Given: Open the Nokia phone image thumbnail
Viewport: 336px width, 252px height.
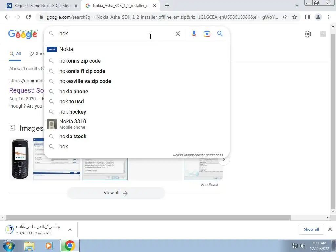Looking at the screenshot, I should pyautogui.click(x=21, y=159).
